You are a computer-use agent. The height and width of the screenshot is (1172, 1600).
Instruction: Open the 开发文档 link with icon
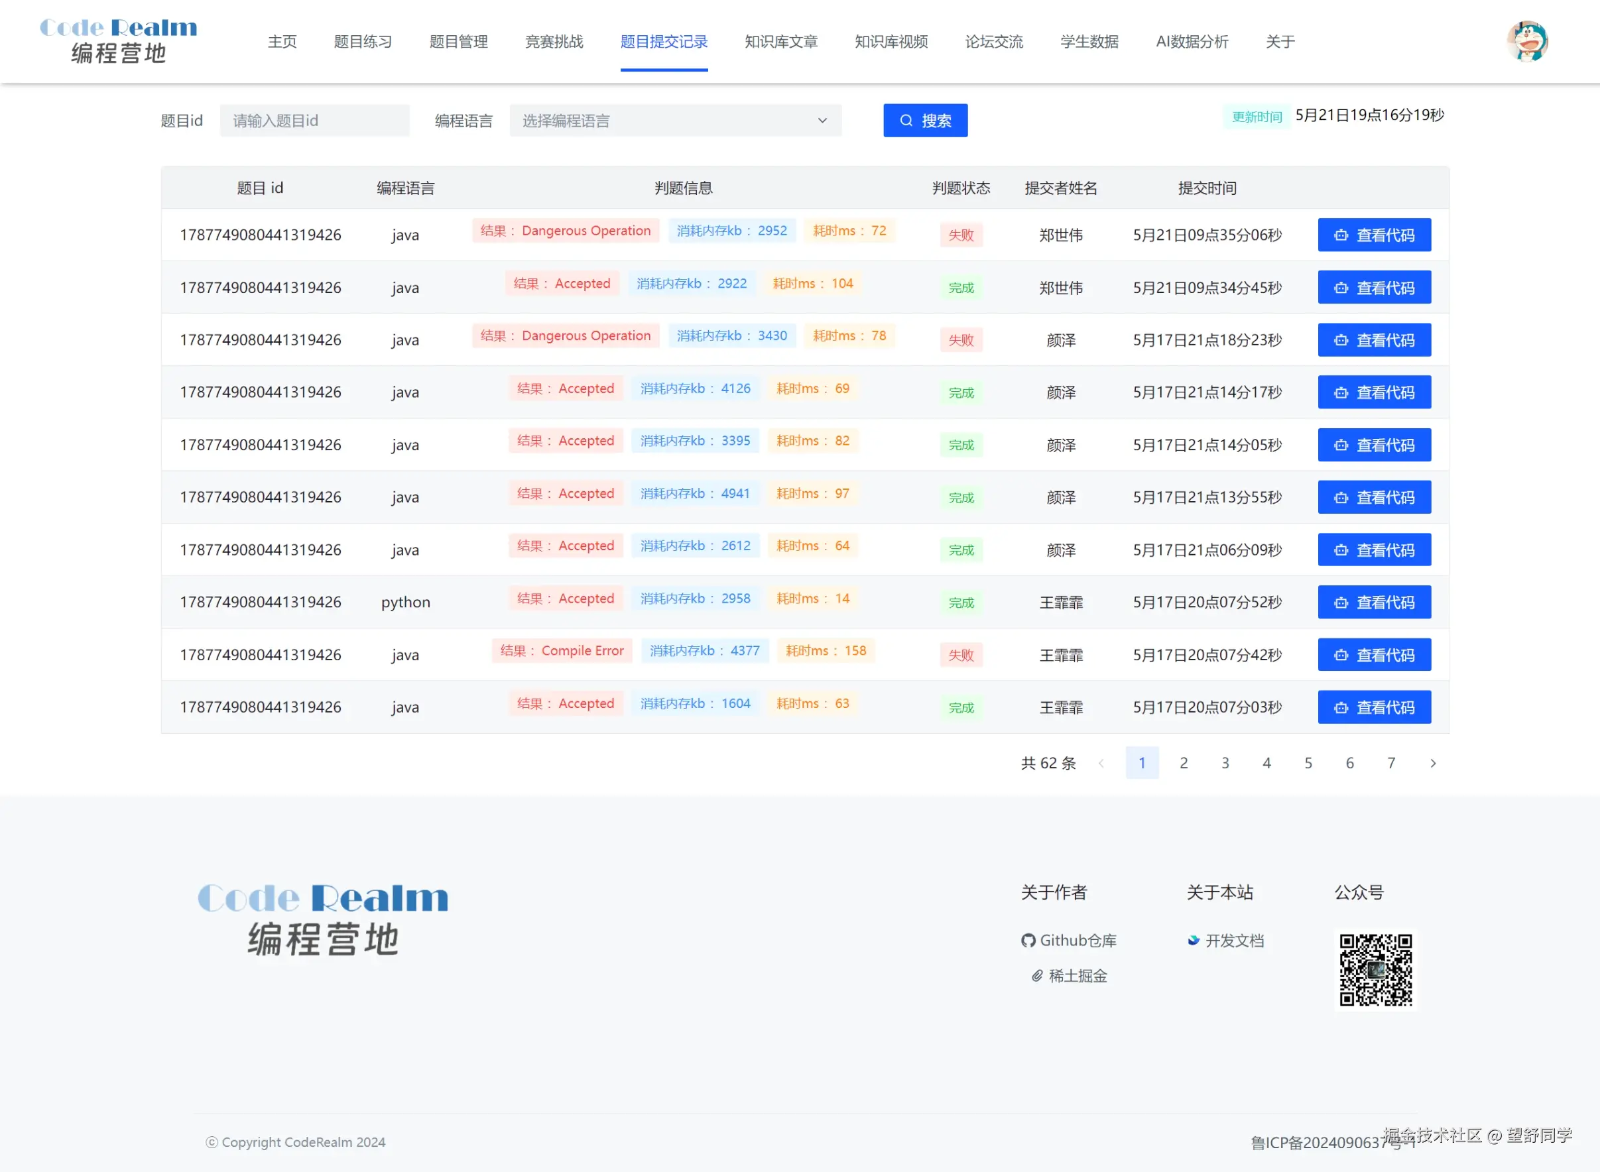coord(1225,940)
